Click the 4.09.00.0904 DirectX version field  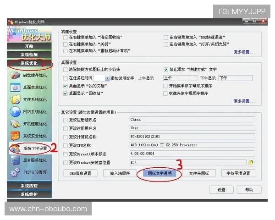pyautogui.click(x=192, y=154)
